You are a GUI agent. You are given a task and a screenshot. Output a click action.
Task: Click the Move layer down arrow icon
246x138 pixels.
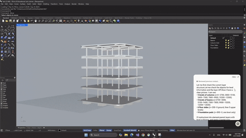224,28
